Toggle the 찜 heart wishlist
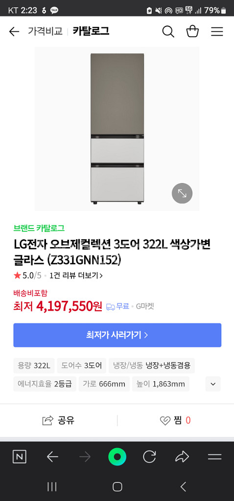This screenshot has height=501, width=234. tap(175, 420)
